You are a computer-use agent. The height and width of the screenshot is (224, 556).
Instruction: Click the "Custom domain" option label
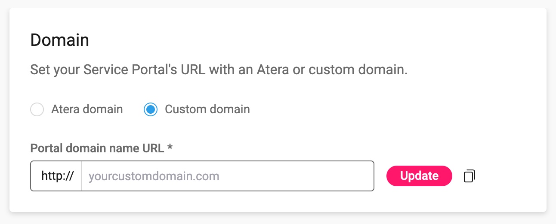(207, 109)
